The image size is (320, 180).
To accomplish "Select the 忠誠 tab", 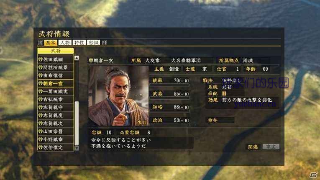I will (x=93, y=43).
